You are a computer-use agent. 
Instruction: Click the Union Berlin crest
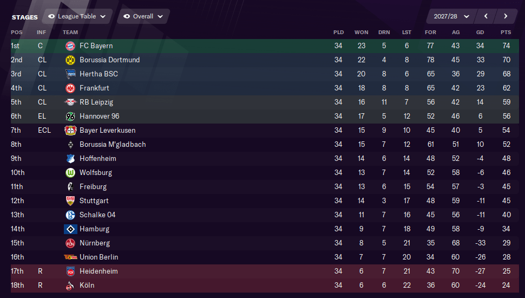(70, 257)
